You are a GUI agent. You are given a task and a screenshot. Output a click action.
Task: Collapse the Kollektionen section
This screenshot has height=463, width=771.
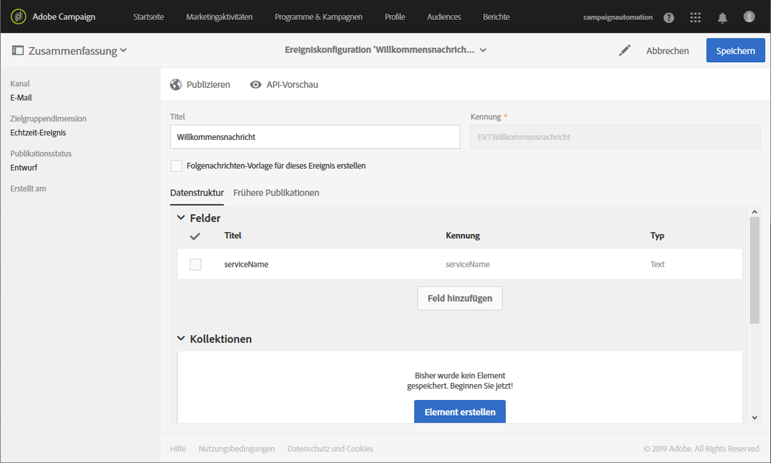[181, 339]
